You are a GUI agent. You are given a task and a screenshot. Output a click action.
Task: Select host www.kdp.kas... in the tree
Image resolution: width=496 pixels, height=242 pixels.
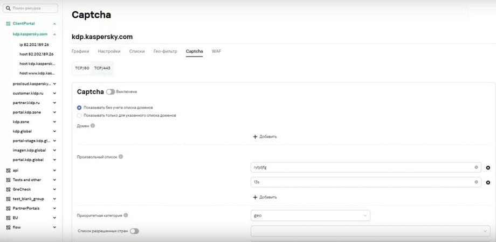click(x=37, y=73)
